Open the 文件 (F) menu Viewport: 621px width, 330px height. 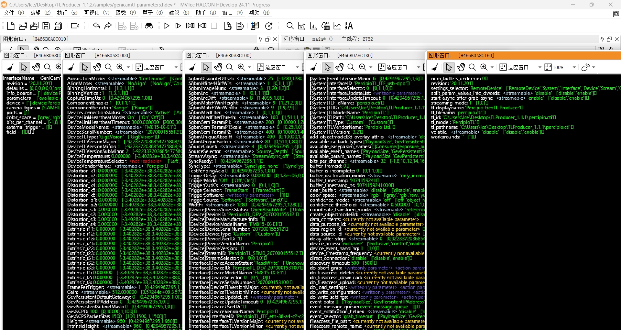(x=14, y=13)
